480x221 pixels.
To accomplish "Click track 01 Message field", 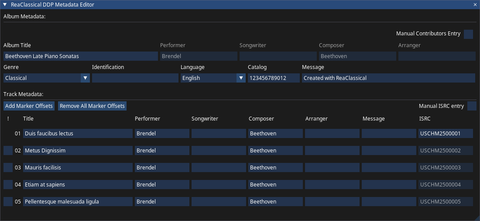I will pos(389,133).
